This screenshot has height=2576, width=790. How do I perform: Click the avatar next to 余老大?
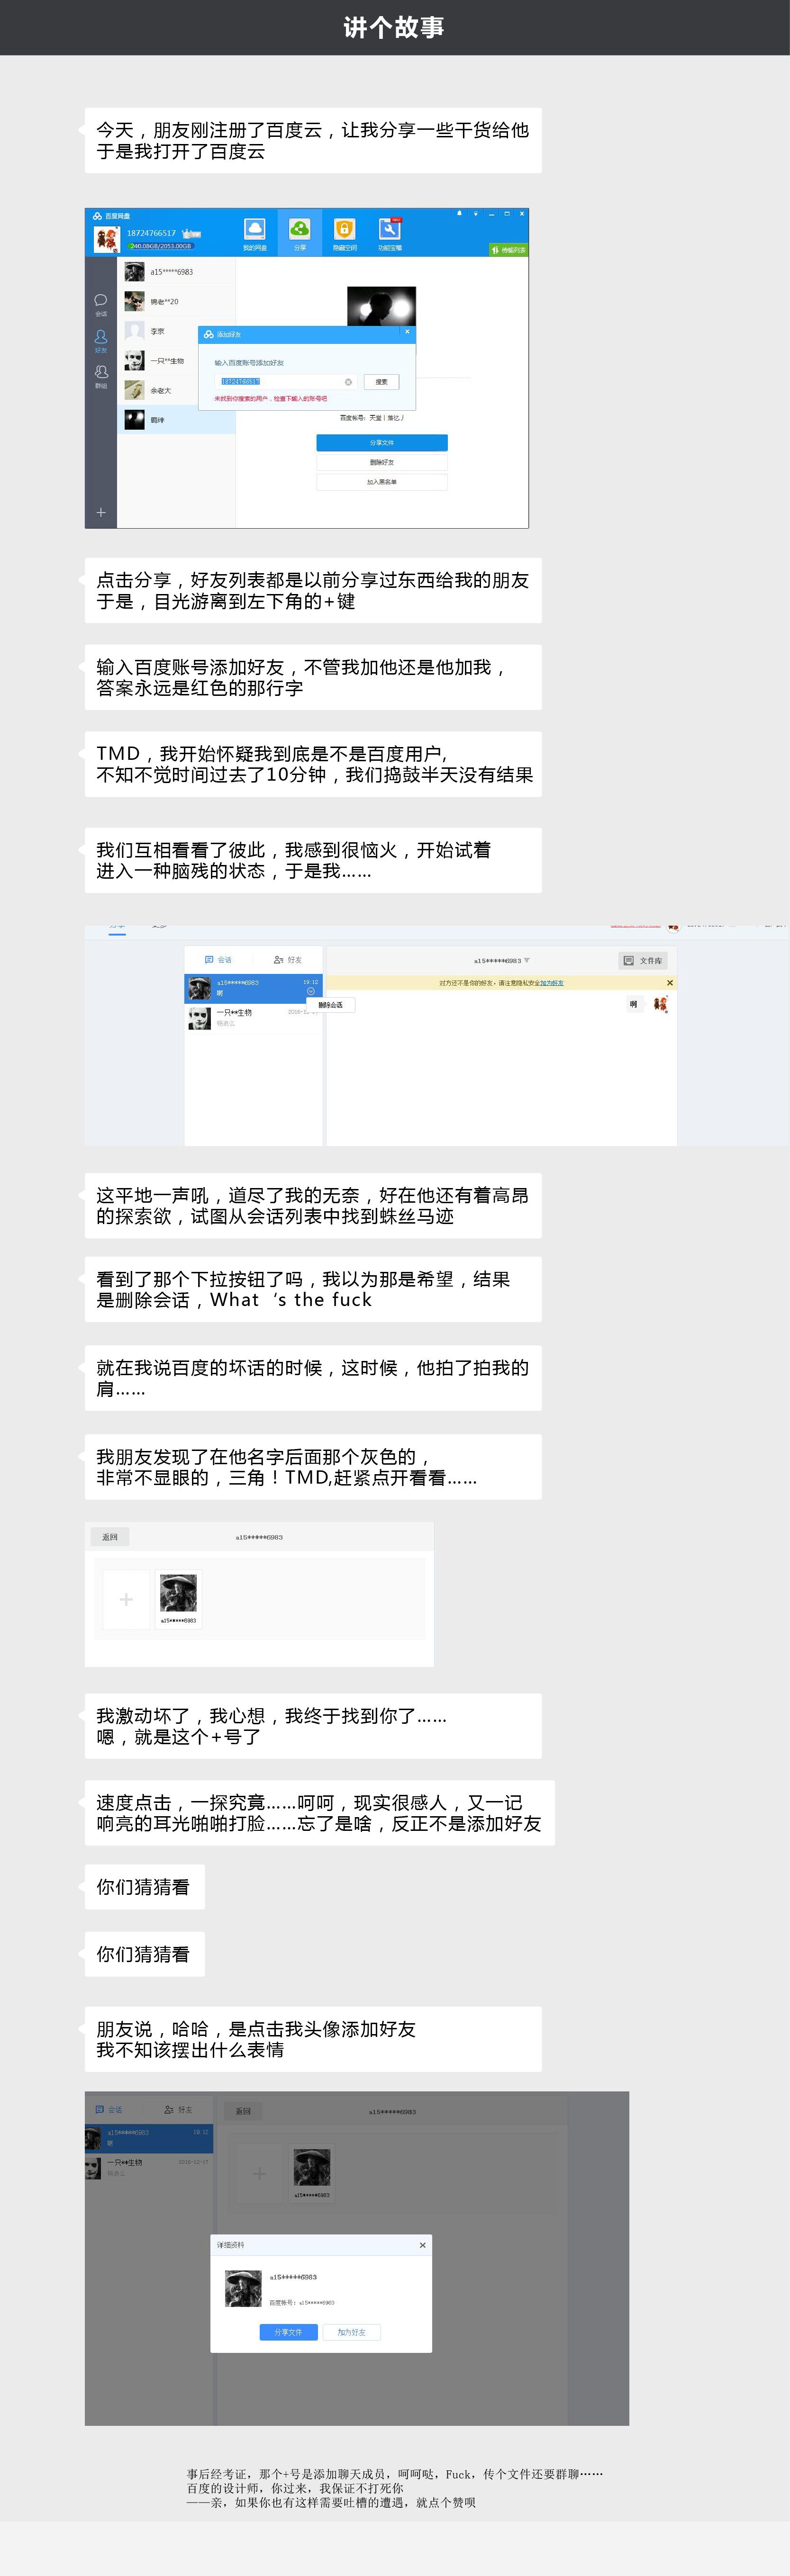134,390
